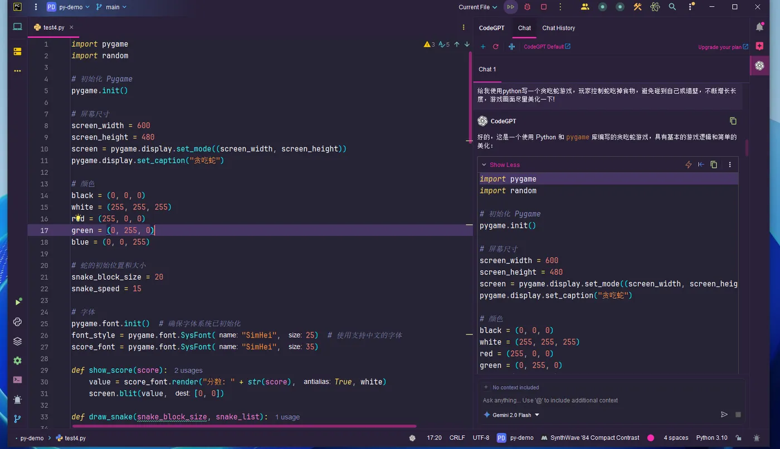Image resolution: width=780 pixels, height=449 pixels.
Task: Show more tool windows in left sidebar
Action: (x=17, y=71)
